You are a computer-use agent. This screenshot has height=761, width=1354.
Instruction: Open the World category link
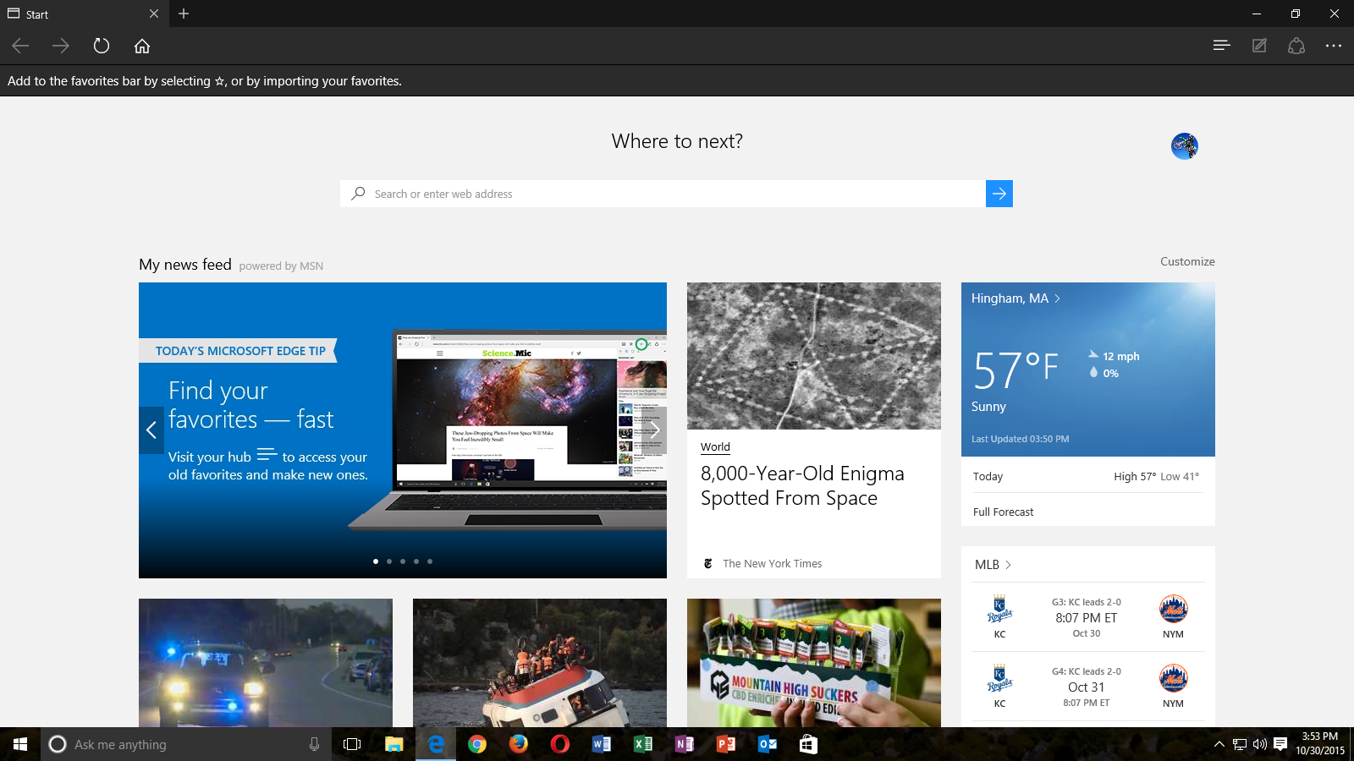(x=715, y=446)
